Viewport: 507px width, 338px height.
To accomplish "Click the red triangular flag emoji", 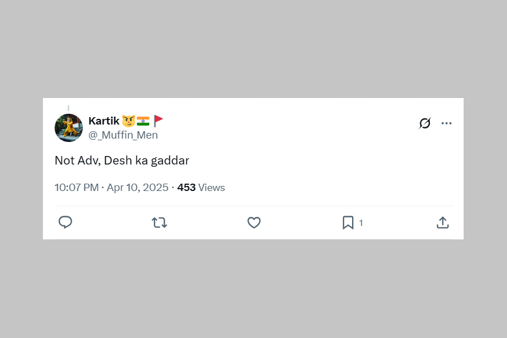I will (x=158, y=121).
